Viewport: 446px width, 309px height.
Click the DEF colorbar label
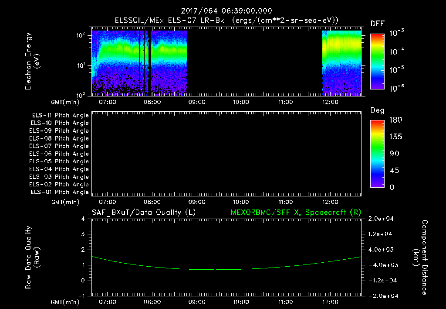pyautogui.click(x=378, y=24)
